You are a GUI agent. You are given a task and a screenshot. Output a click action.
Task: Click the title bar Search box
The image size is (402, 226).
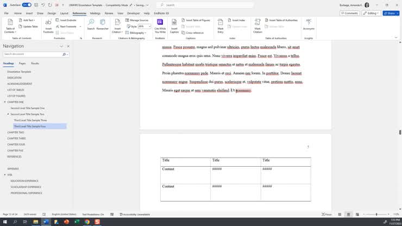(x=205, y=5)
